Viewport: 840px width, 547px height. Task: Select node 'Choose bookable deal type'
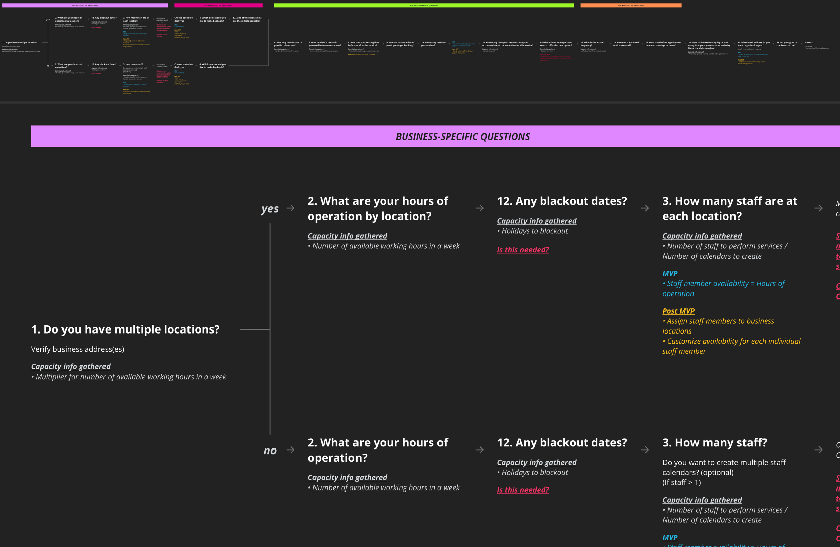tap(183, 19)
